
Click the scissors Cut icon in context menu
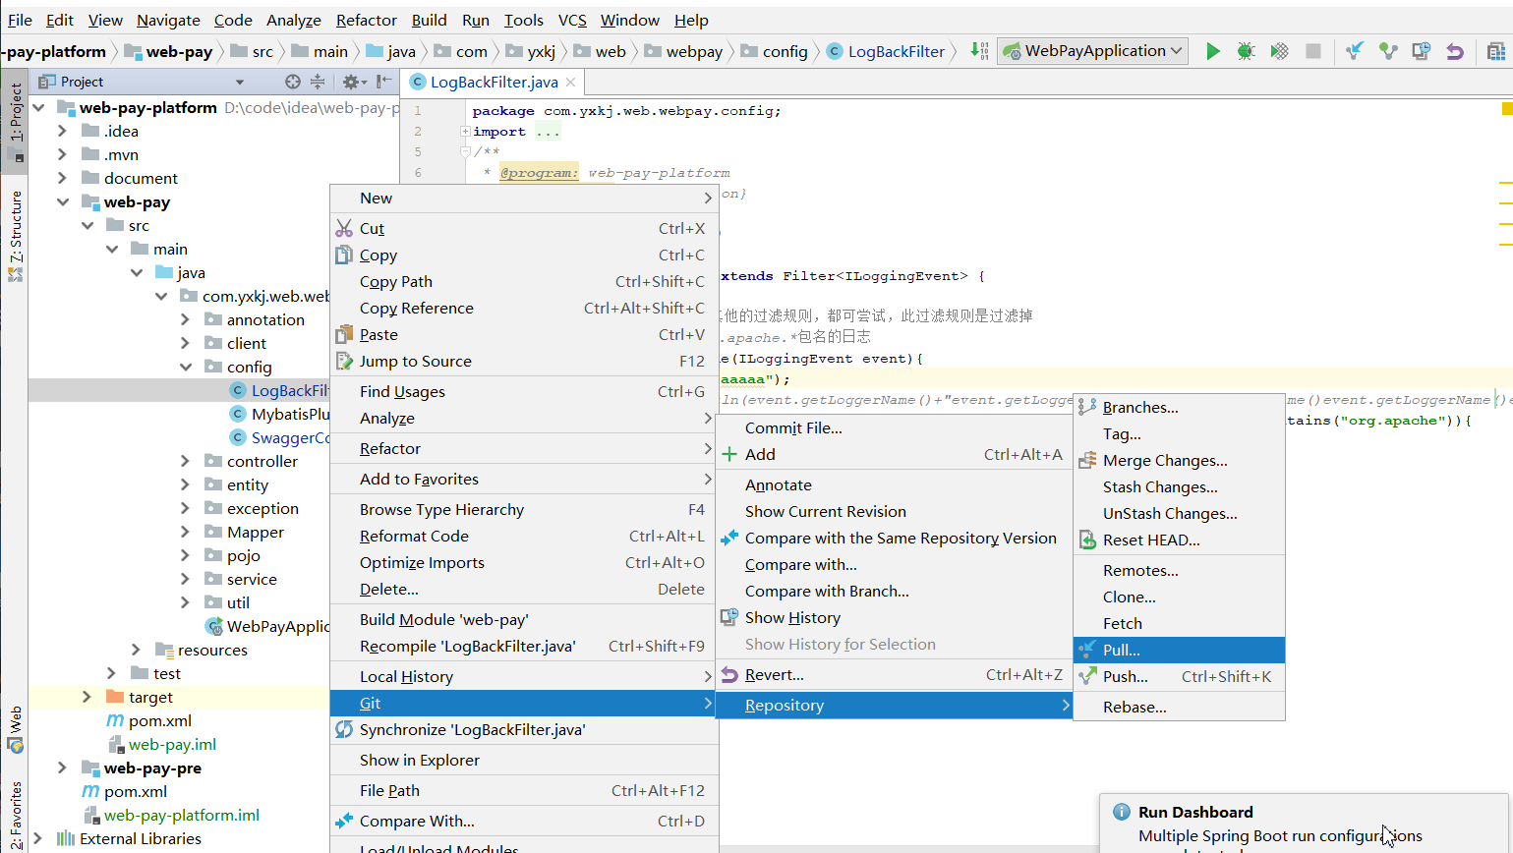(x=344, y=228)
